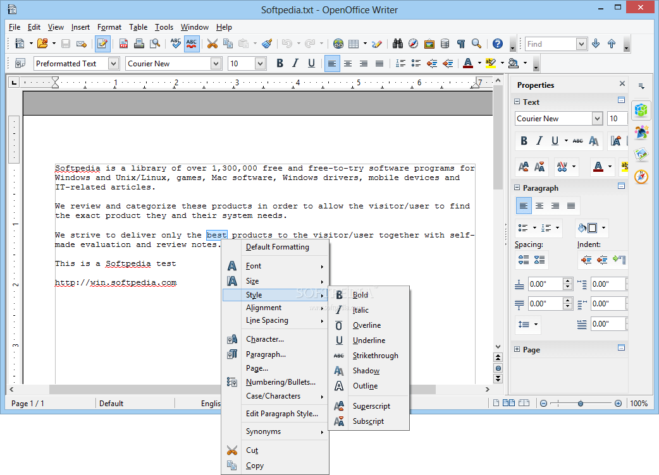The width and height of the screenshot is (659, 475).
Task: Click the Format Paintbrush icon
Action: pyautogui.click(x=267, y=44)
